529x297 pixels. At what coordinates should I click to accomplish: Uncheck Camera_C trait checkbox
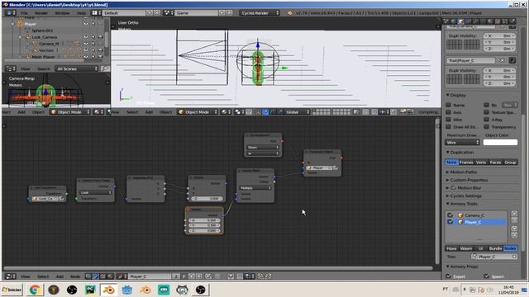[450, 215]
